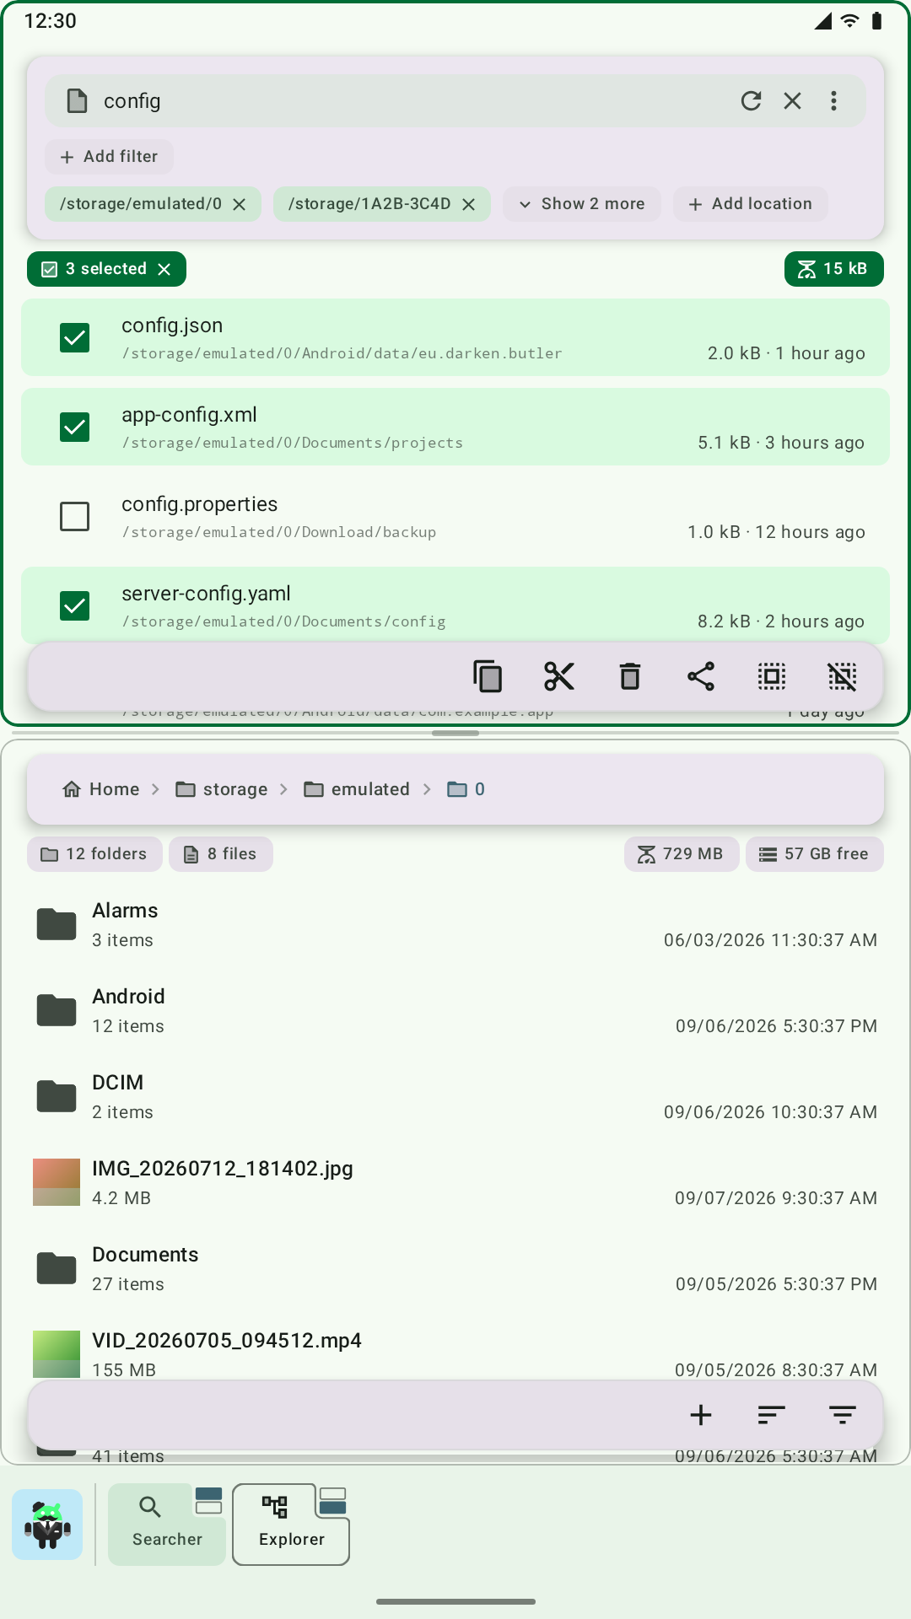The width and height of the screenshot is (911, 1619).
Task: Uncheck the server-config.yaml checkbox
Action: click(75, 606)
